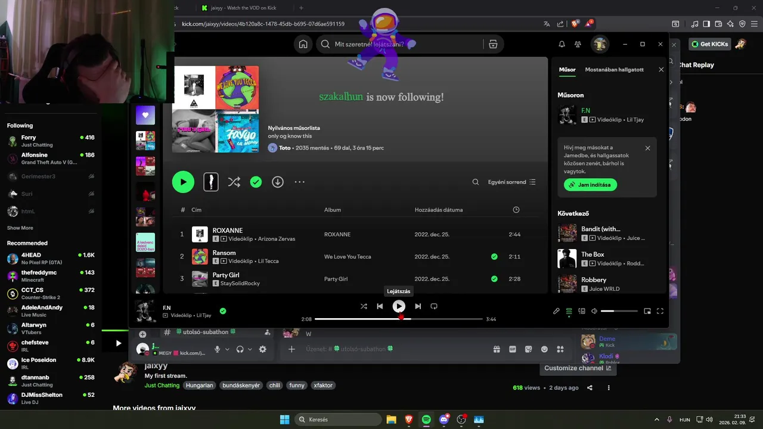Download the playlist
The image size is (763, 429).
point(278,182)
